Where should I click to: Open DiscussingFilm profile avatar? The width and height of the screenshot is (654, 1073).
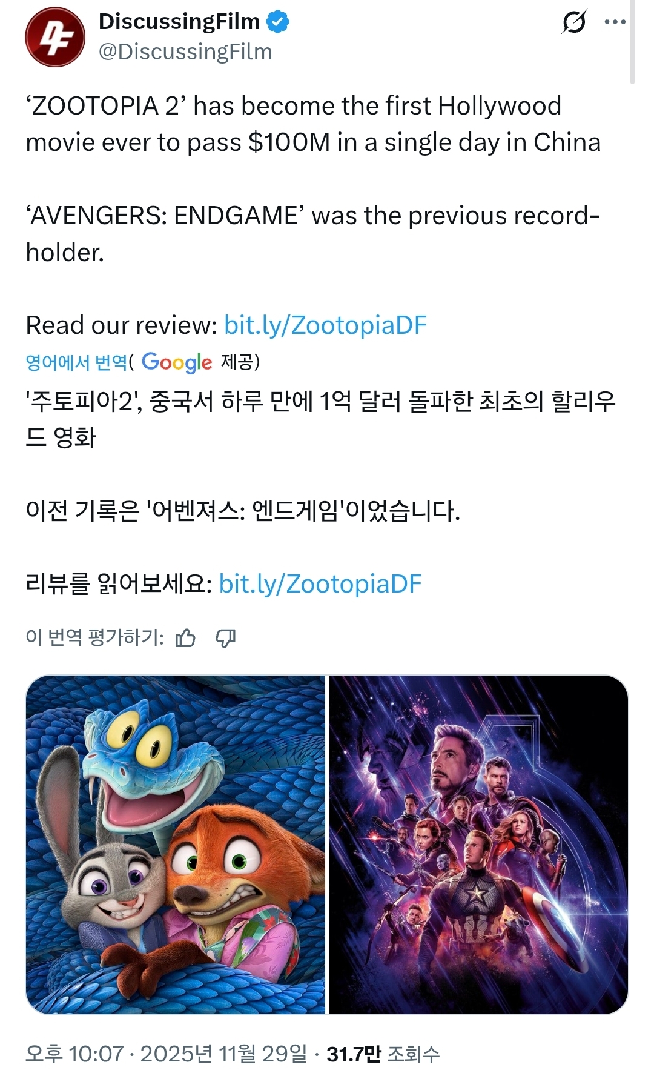[x=55, y=37]
